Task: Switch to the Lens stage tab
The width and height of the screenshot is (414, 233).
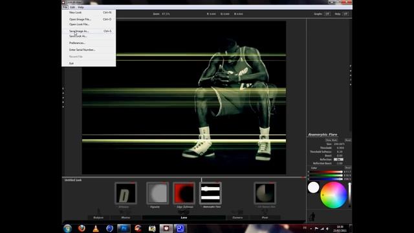Action: [184, 217]
